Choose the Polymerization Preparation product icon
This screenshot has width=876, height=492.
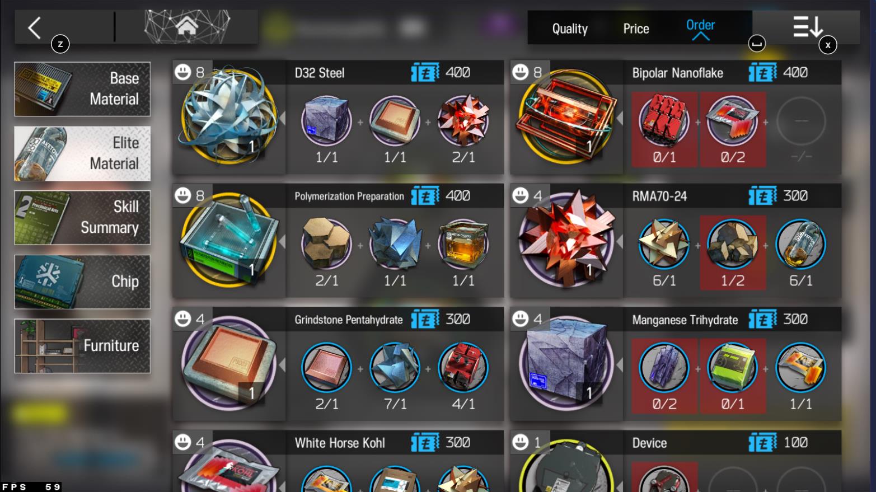click(x=229, y=240)
